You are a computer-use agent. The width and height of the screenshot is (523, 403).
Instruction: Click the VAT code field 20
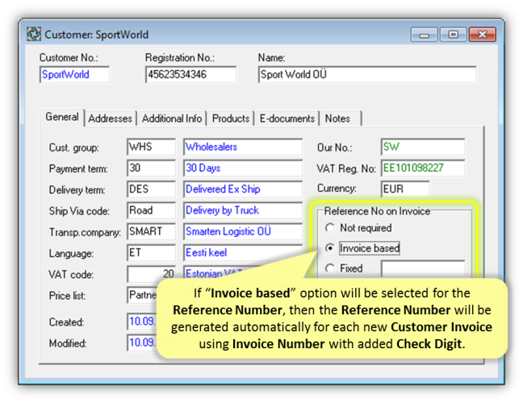point(152,274)
